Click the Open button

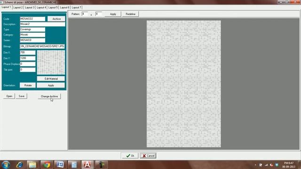coord(9,96)
